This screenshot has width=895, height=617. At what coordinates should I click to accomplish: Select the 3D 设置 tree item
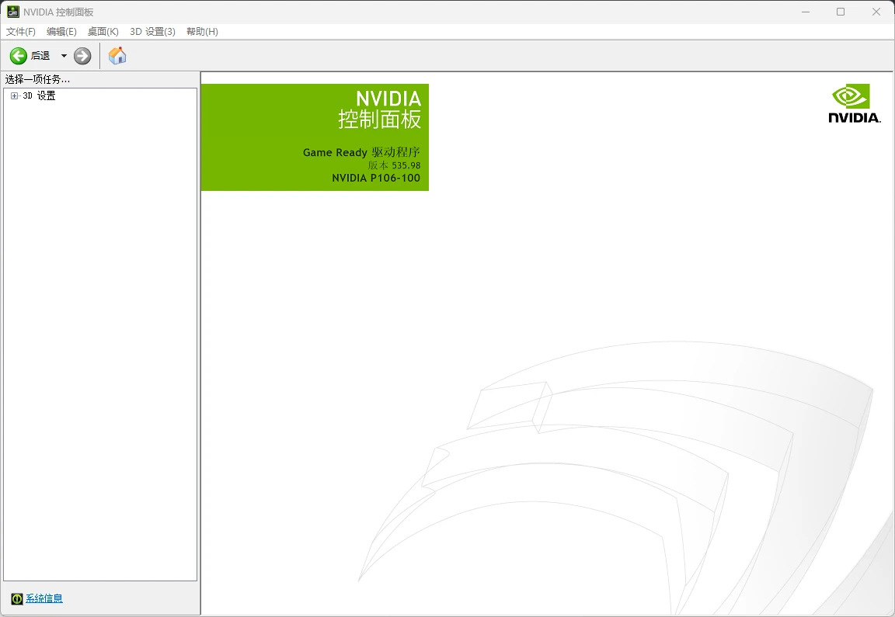pos(39,95)
